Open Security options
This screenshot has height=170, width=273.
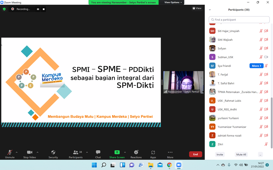(53, 154)
